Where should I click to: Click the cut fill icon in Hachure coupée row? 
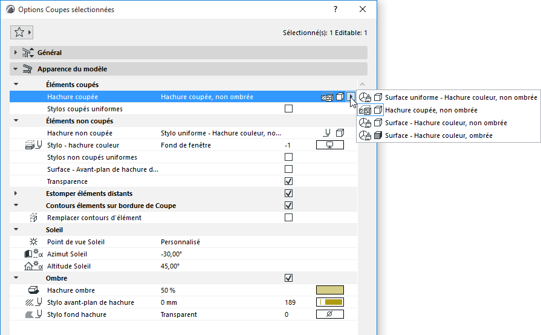[327, 97]
